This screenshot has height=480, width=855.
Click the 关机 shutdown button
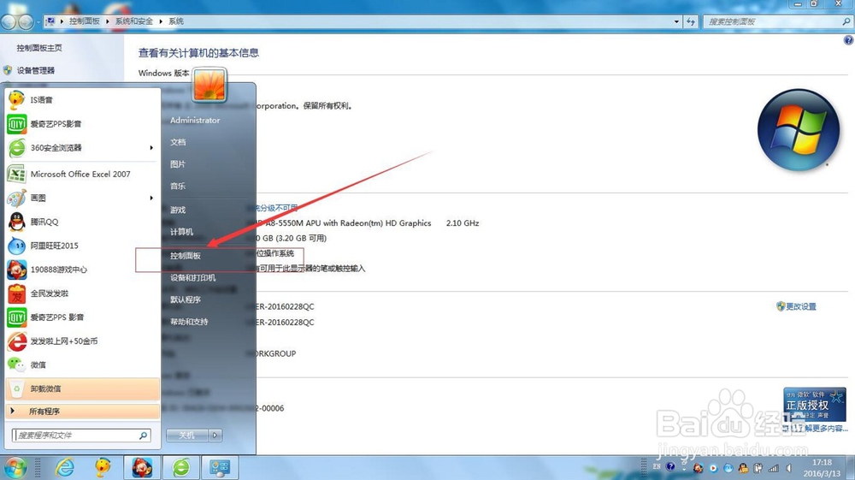pos(187,436)
